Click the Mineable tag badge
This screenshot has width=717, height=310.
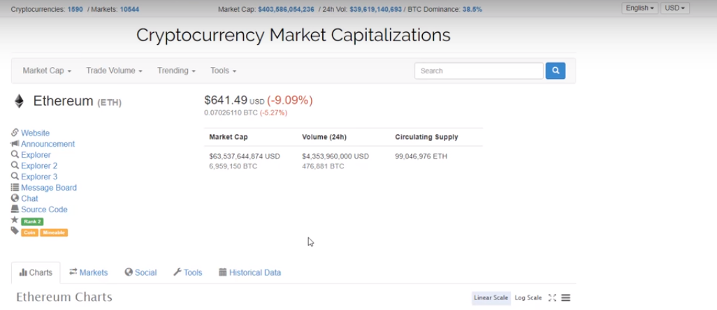point(54,232)
